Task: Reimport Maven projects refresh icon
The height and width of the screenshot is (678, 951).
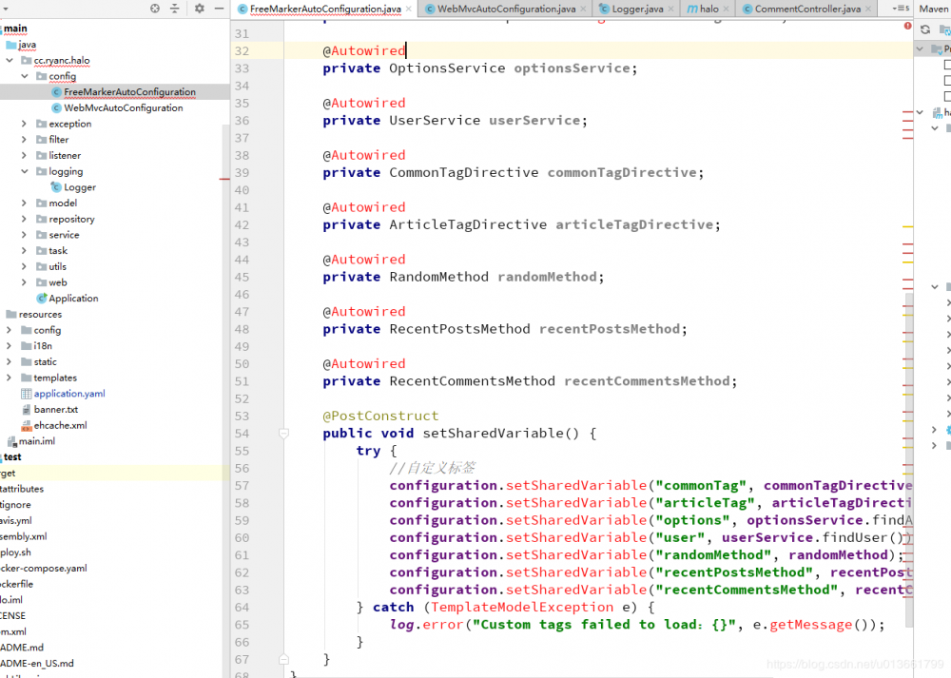Action: pyautogui.click(x=925, y=29)
